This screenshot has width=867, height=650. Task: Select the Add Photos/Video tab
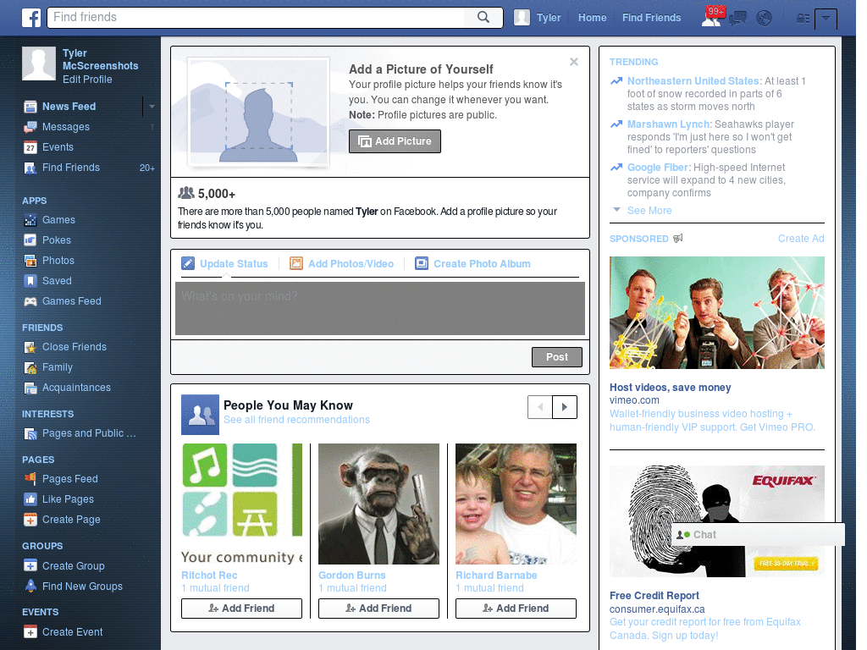click(342, 264)
